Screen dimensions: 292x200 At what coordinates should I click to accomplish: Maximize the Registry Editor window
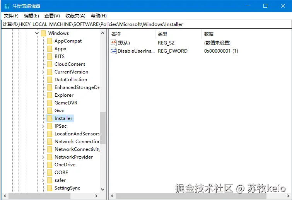click(x=265, y=6)
